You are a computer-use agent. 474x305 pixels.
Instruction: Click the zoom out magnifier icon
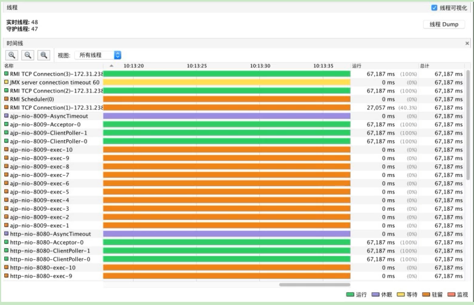click(28, 55)
